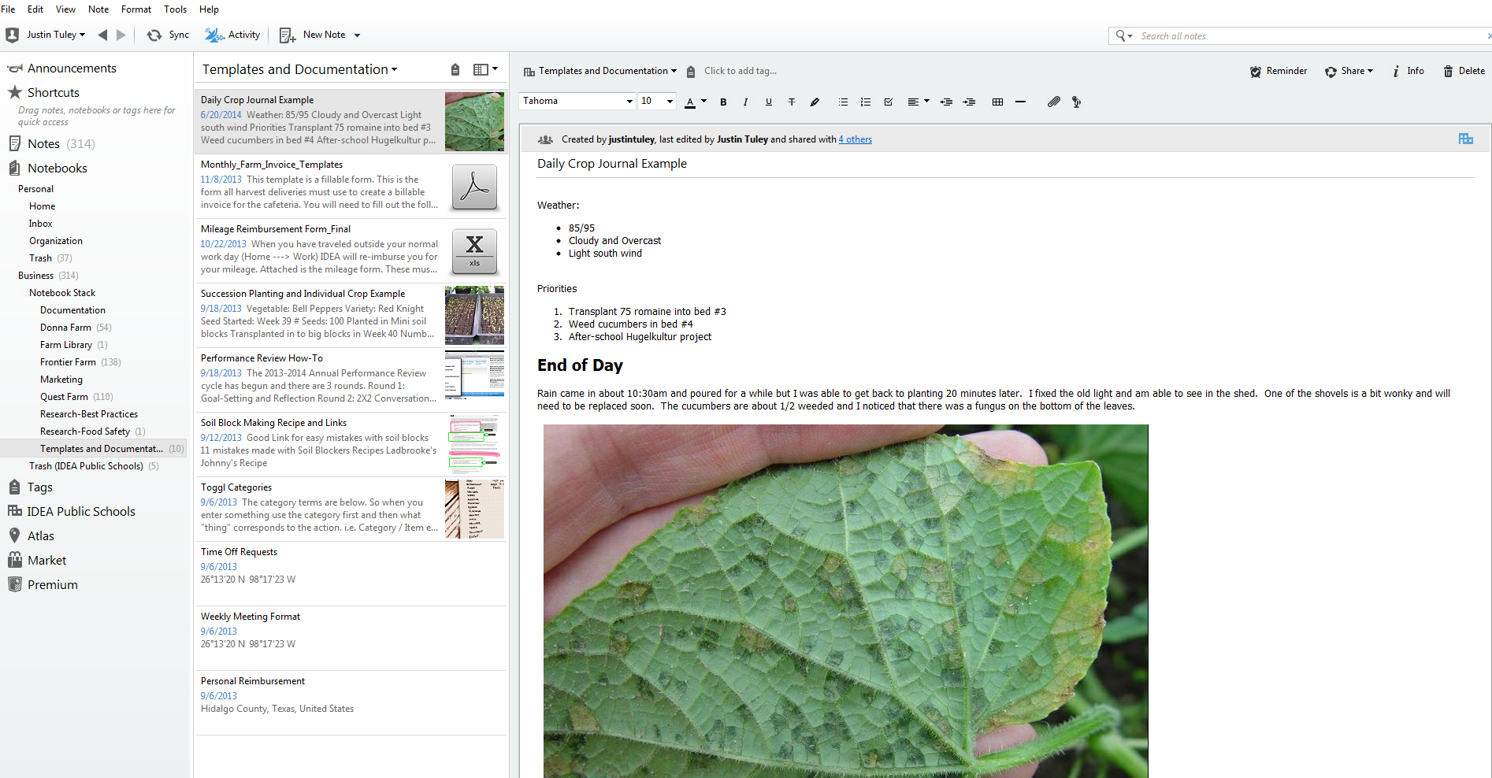Click the '4 others' shared link
This screenshot has width=1492, height=778.
[855, 139]
